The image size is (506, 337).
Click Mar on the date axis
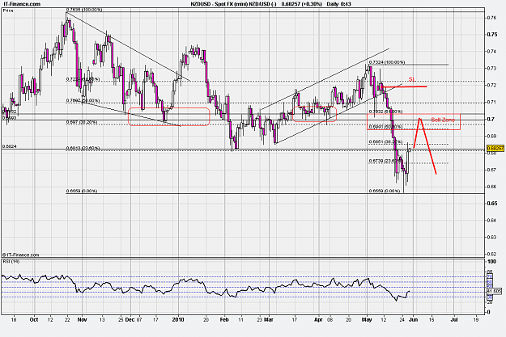269,319
